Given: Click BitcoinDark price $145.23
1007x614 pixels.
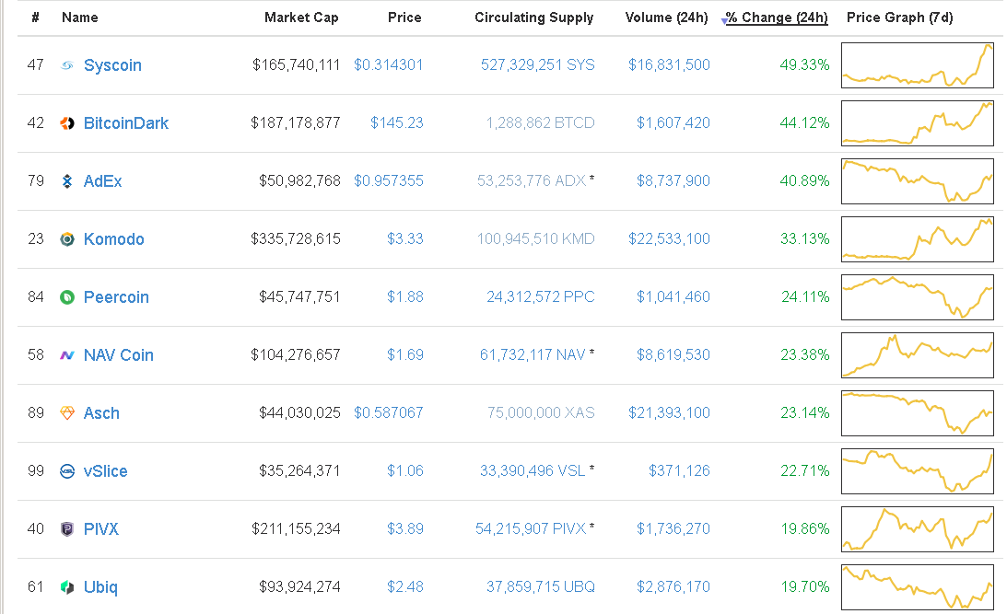Looking at the screenshot, I should click(397, 122).
